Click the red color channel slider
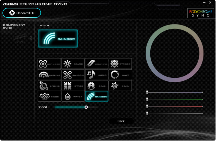 [174, 106]
